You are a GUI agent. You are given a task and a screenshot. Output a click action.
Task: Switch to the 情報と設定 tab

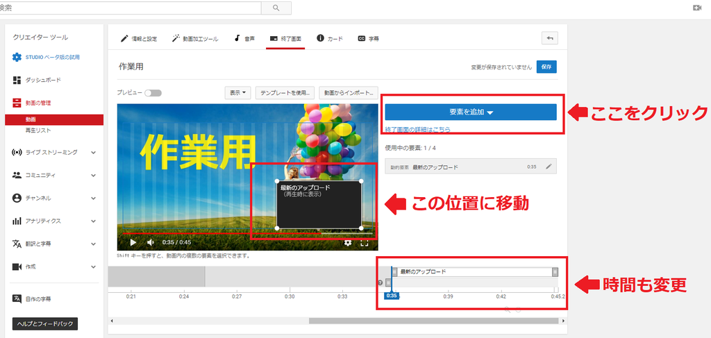click(x=139, y=38)
